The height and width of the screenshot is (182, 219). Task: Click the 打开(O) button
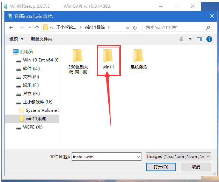[x=161, y=167]
